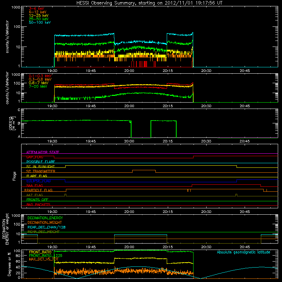
Task: Click the counts/s/detector axis title of MeV panel
Action: click(x=7, y=88)
